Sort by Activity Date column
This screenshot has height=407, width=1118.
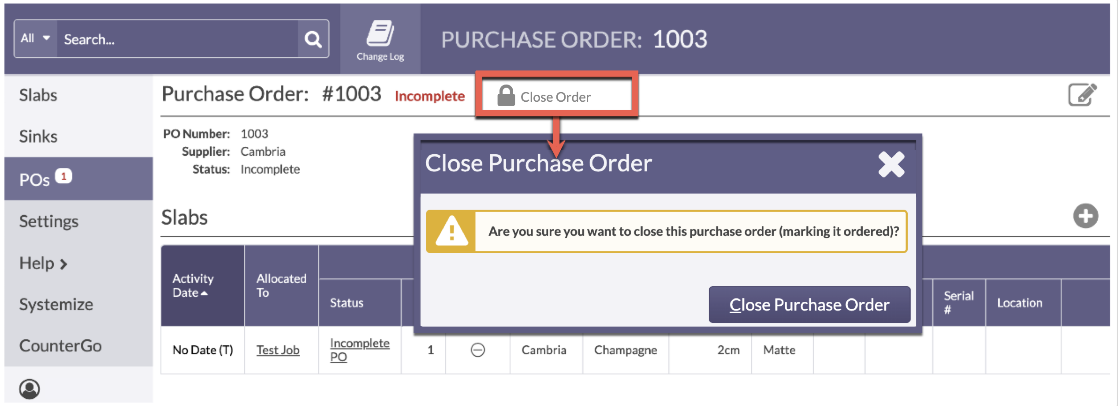(x=193, y=285)
